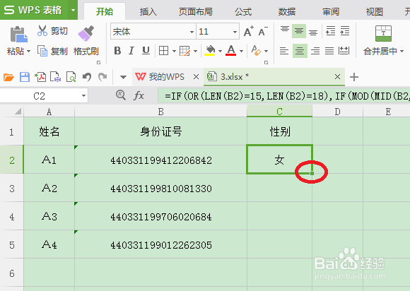Open draw border dropdown arrow
The width and height of the screenshot is (410, 291).
click(x=195, y=51)
